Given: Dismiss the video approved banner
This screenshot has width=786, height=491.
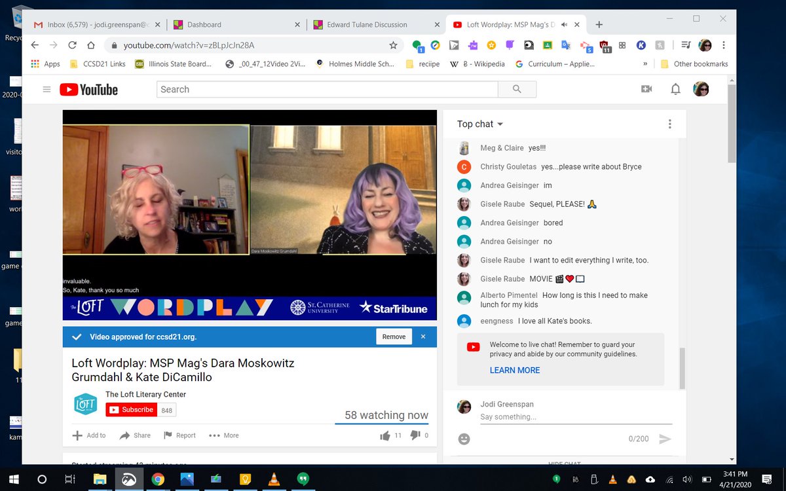Looking at the screenshot, I should tap(423, 336).
